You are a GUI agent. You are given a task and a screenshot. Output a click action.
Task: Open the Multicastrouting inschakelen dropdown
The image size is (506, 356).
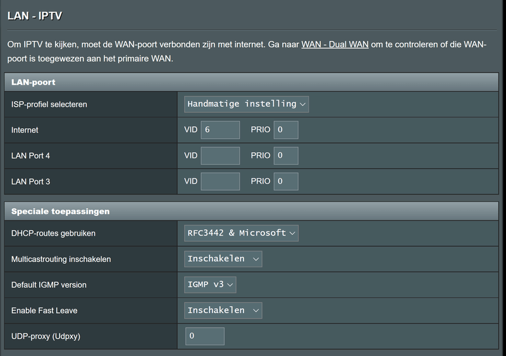[x=224, y=259]
